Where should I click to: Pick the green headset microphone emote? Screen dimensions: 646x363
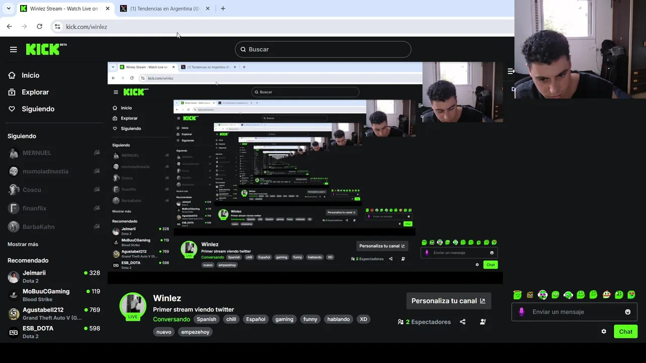(568, 295)
